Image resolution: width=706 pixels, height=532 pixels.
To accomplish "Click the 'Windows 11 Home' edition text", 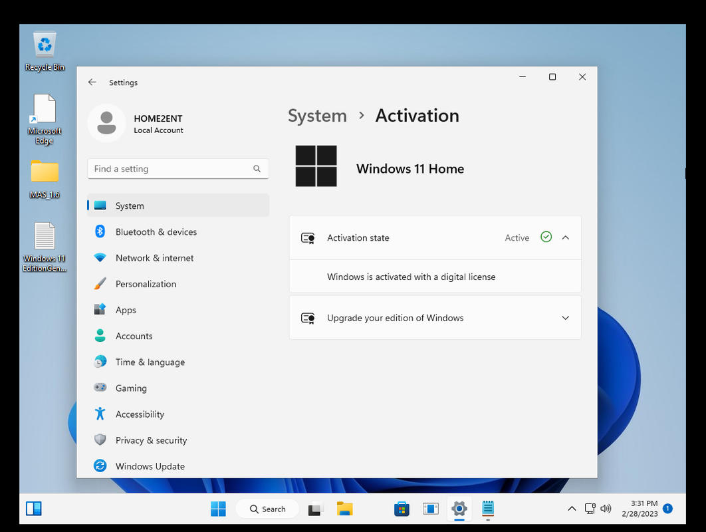I will 410,168.
